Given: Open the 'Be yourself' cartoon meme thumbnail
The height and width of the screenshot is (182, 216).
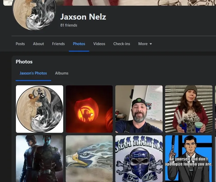Looking at the screenshot, I should (189, 158).
